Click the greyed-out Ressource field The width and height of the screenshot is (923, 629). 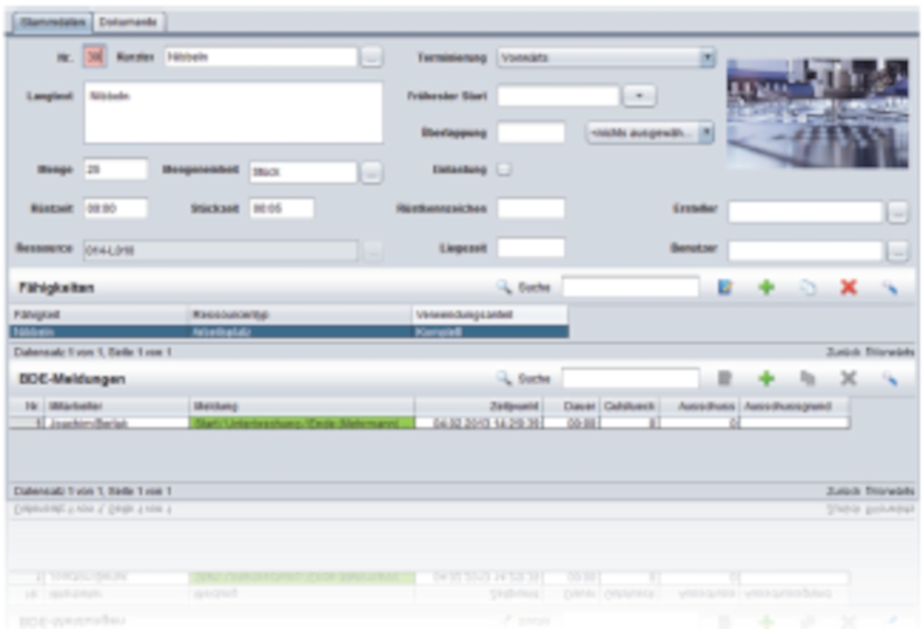tap(220, 250)
